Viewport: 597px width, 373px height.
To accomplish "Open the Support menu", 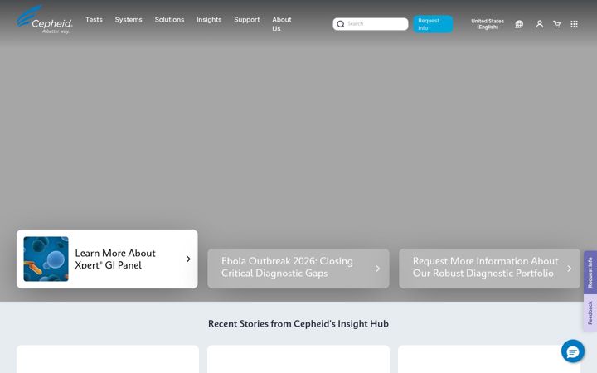I will tap(247, 20).
